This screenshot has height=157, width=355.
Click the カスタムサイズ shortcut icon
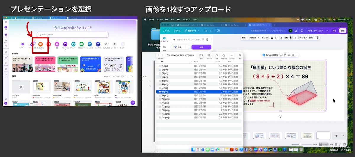pos(106,44)
